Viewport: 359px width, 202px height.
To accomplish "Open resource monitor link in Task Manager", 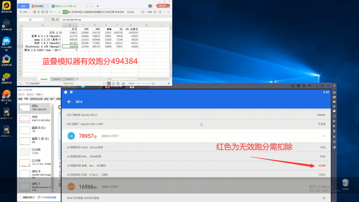I will coord(47,197).
